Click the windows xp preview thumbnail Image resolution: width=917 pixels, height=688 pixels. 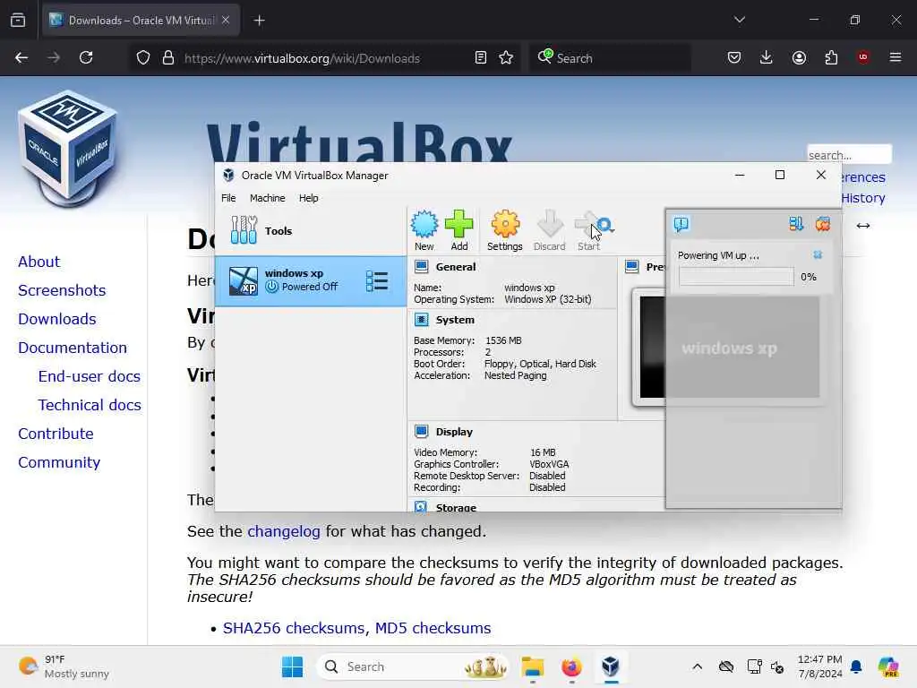727,347
